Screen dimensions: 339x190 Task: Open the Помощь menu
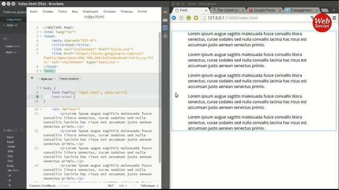(127, 12)
